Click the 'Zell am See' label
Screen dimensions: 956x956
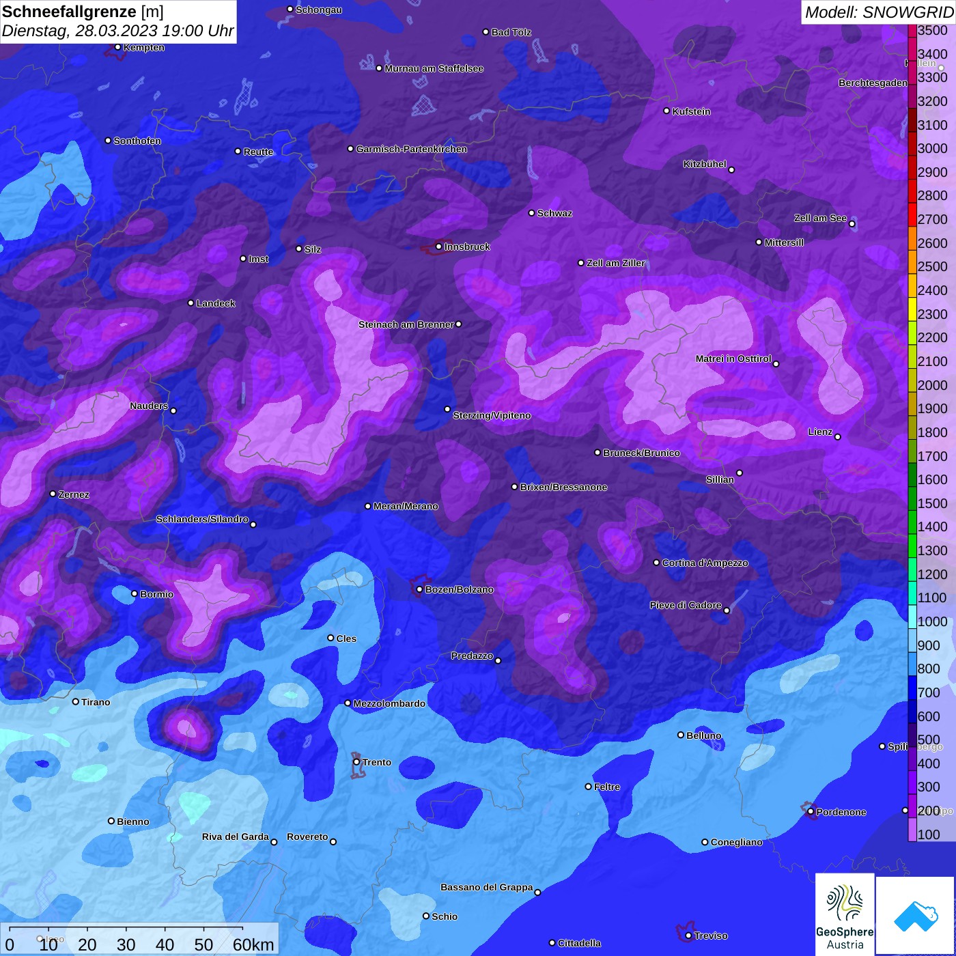pyautogui.click(x=820, y=218)
